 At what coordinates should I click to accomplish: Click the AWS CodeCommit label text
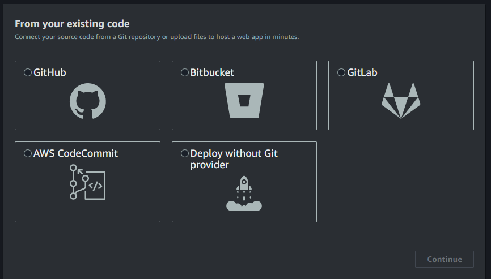click(x=75, y=153)
